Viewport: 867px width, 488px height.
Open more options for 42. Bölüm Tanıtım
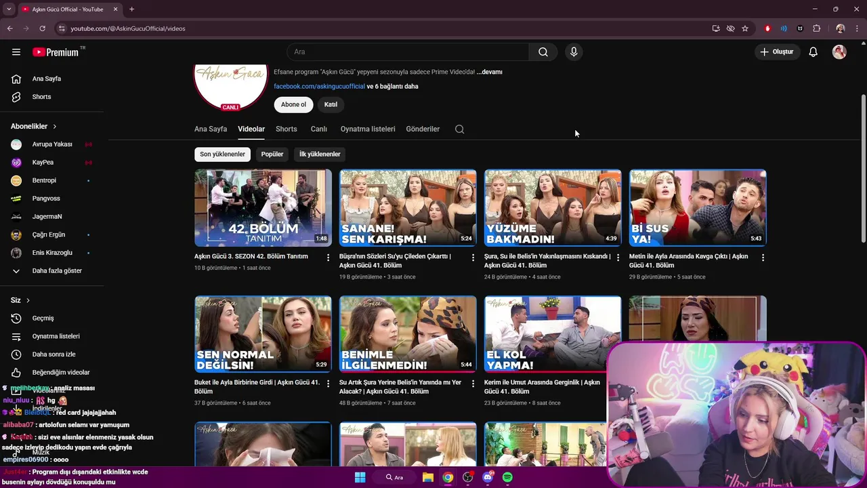point(328,258)
